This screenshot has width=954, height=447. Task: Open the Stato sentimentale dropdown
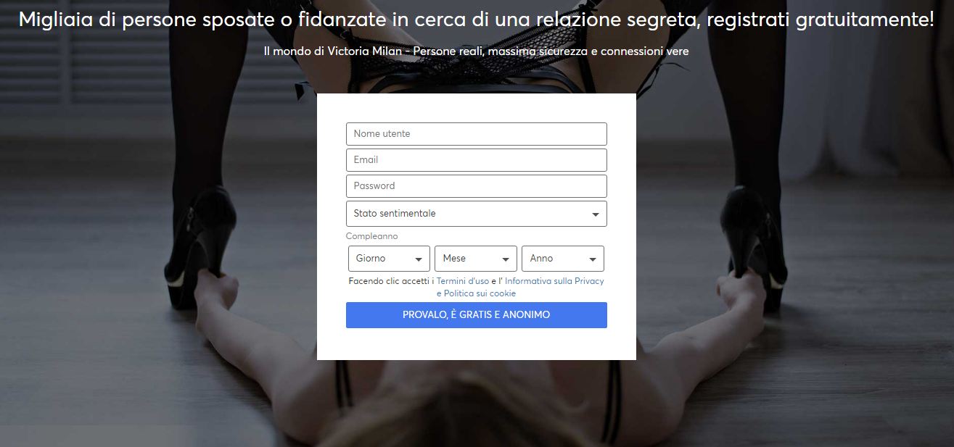pyautogui.click(x=476, y=214)
